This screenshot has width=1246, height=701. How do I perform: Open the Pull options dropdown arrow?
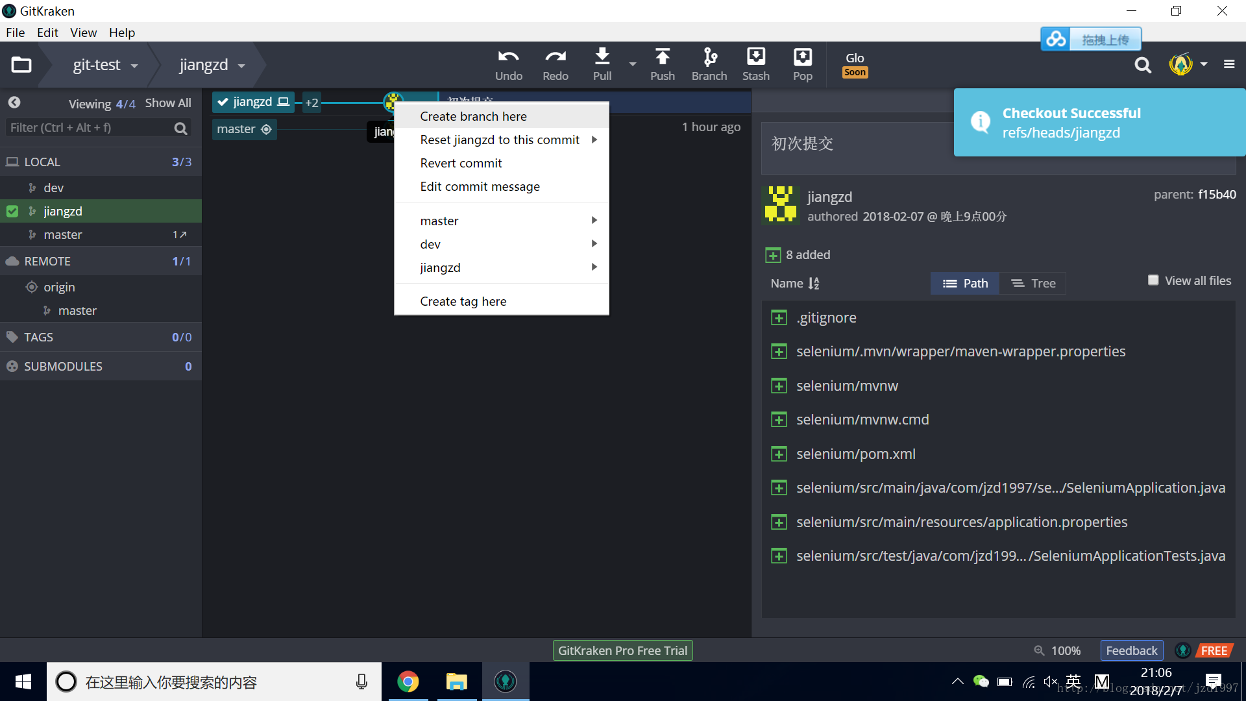633,64
